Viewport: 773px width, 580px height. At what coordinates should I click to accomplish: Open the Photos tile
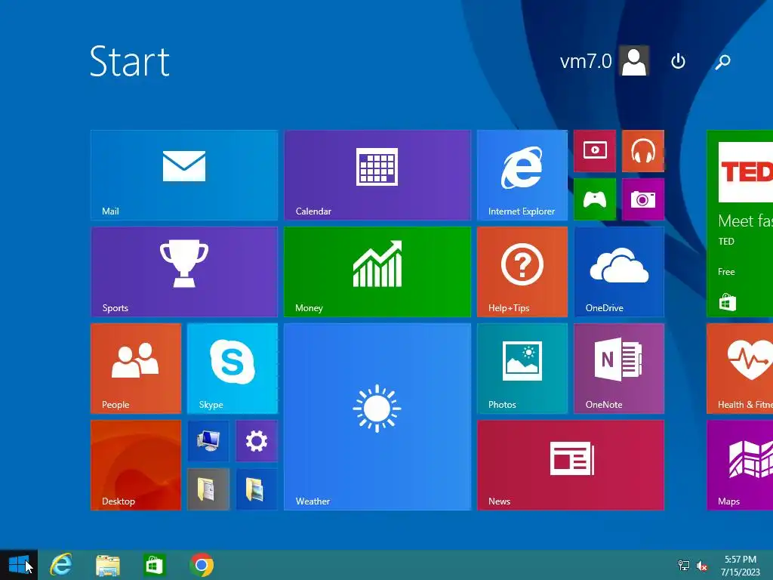click(522, 369)
